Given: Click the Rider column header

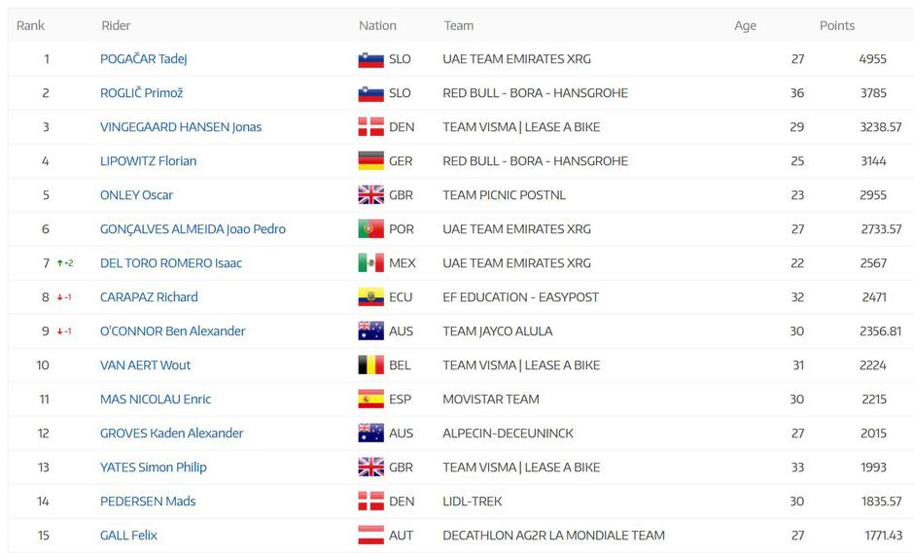Looking at the screenshot, I should coord(116,25).
